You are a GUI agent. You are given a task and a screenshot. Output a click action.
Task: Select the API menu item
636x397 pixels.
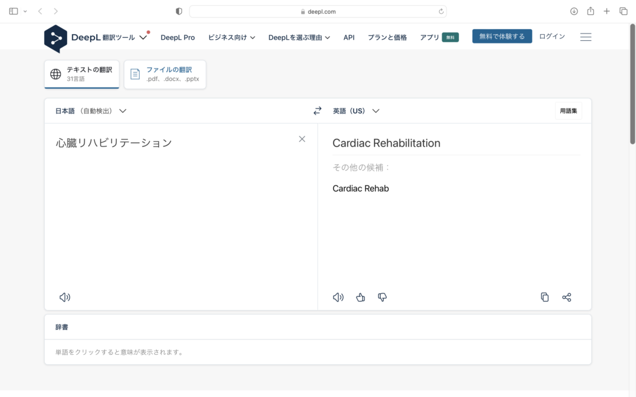348,37
